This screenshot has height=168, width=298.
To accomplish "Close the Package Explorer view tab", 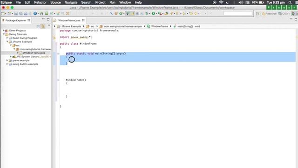I will (x=29, y=20).
